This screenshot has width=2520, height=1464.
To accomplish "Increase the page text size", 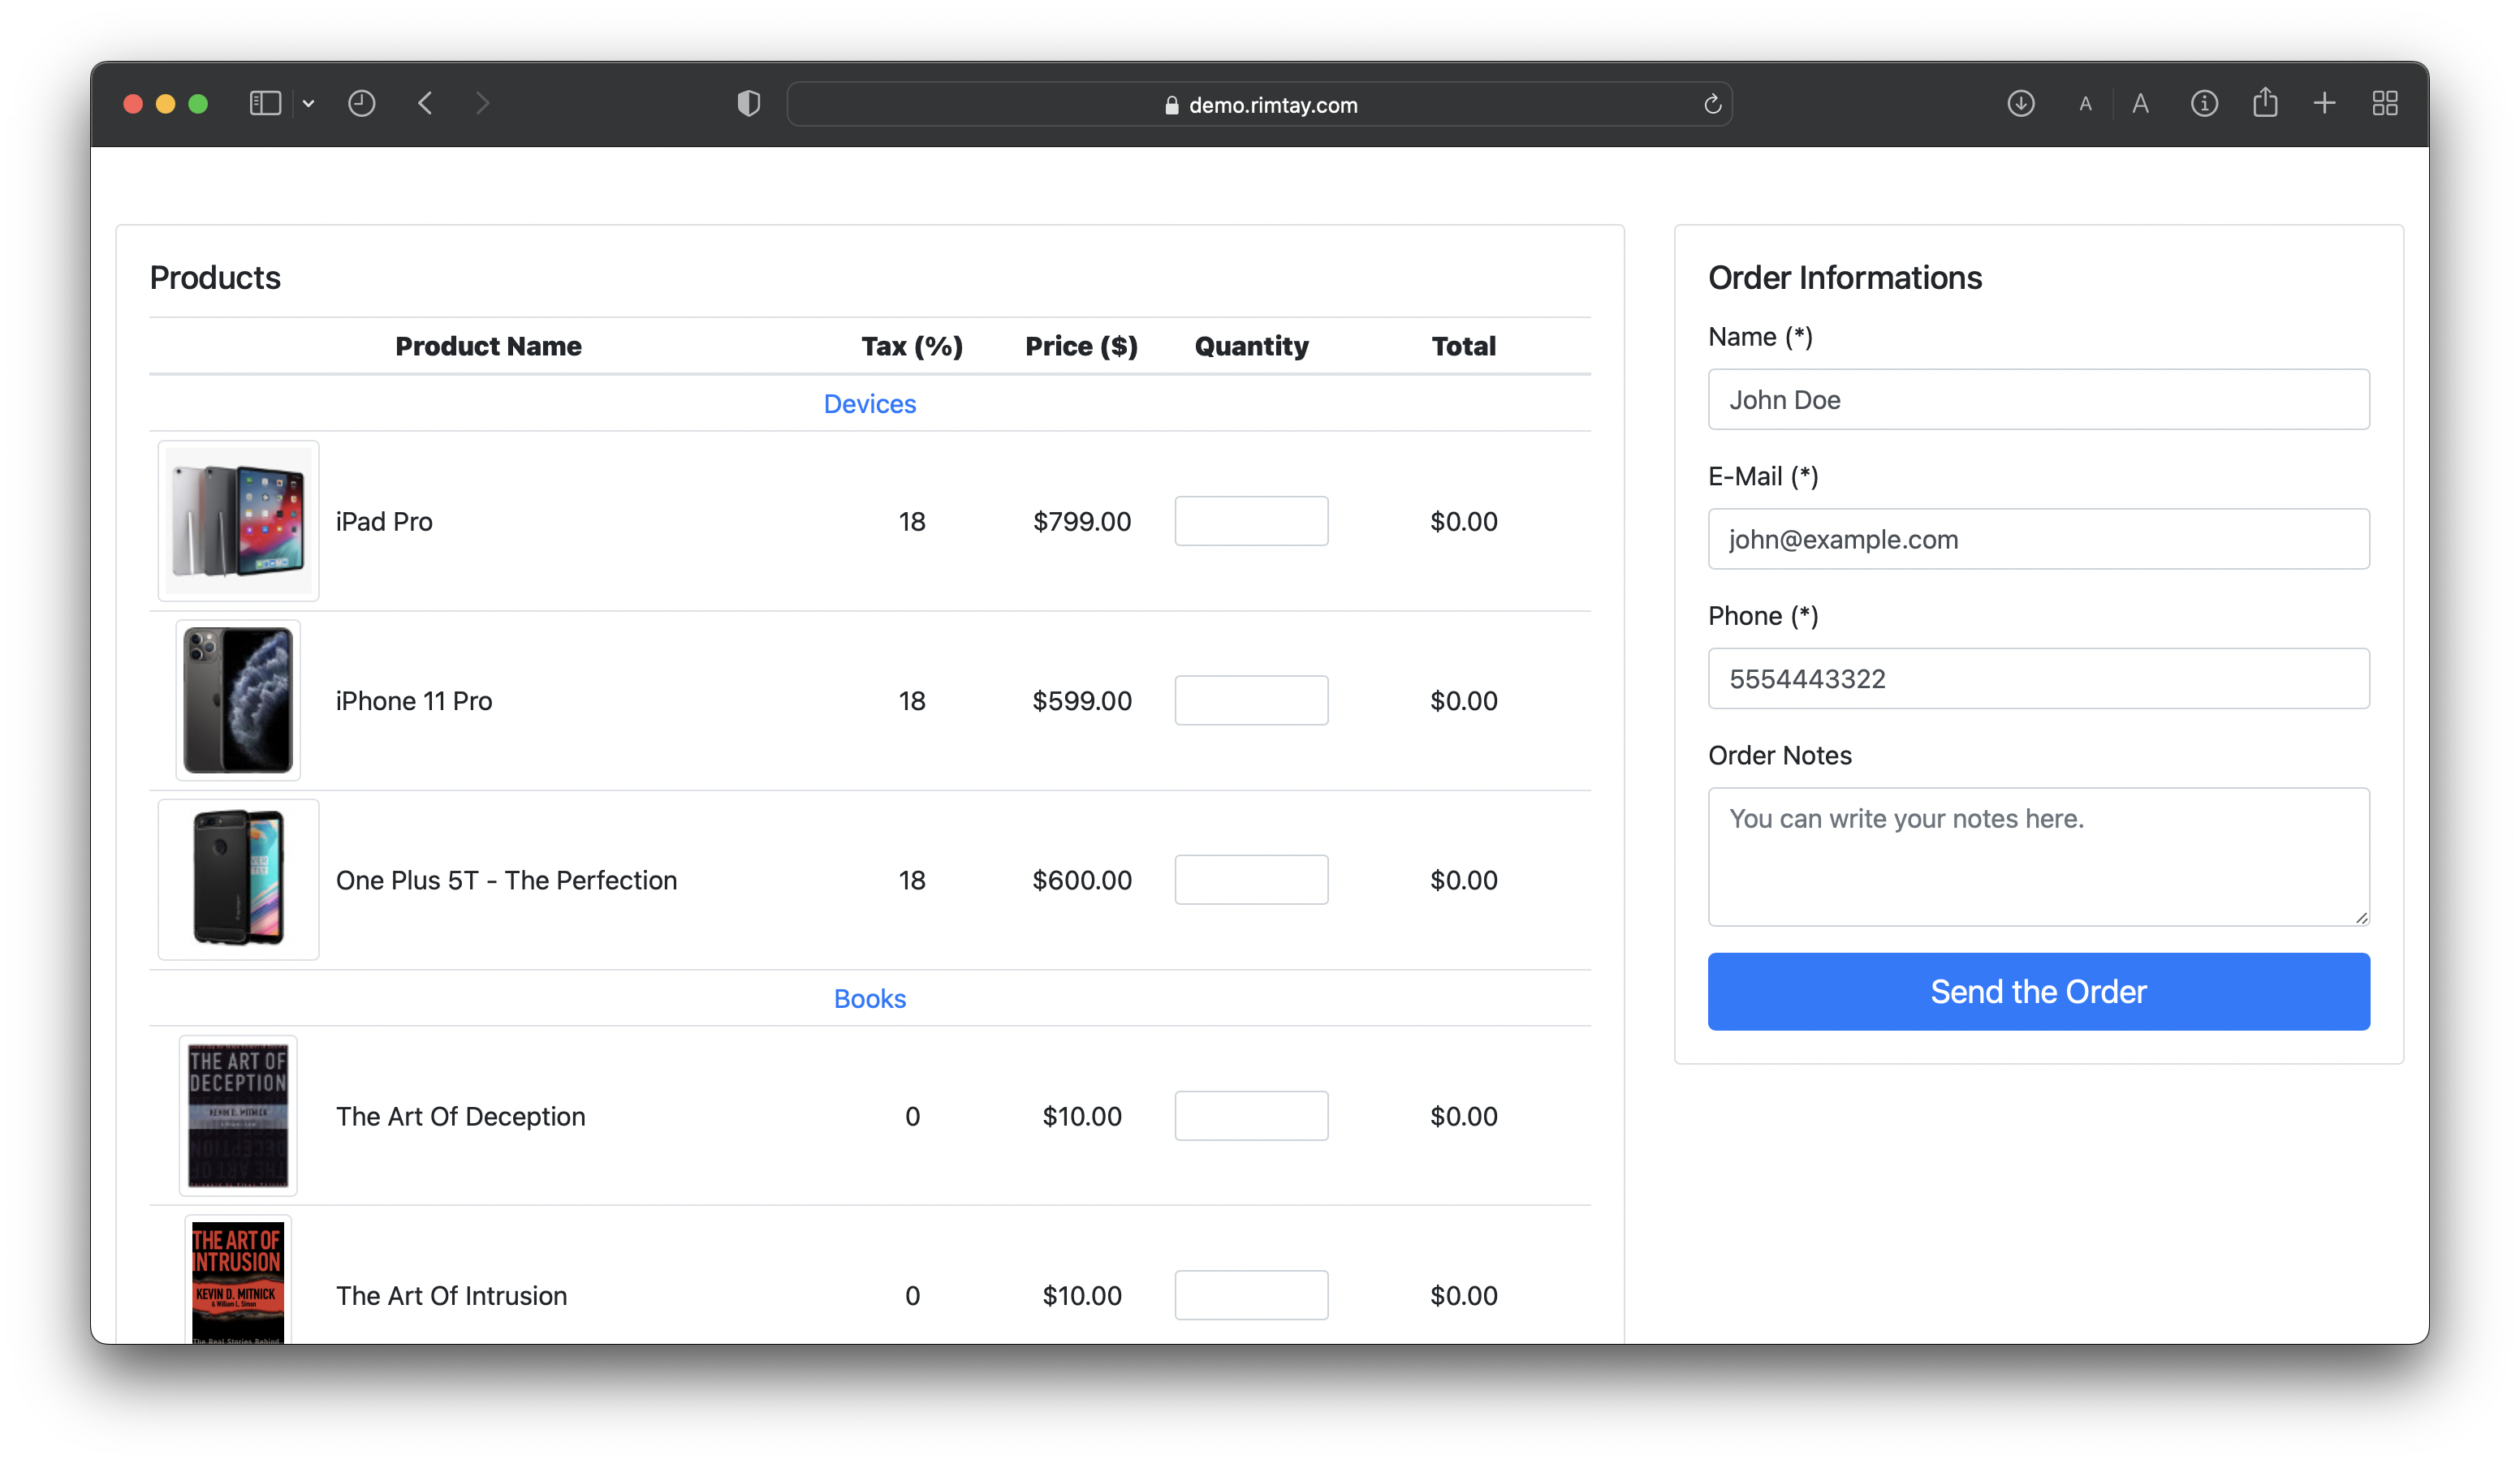I will (x=2141, y=103).
